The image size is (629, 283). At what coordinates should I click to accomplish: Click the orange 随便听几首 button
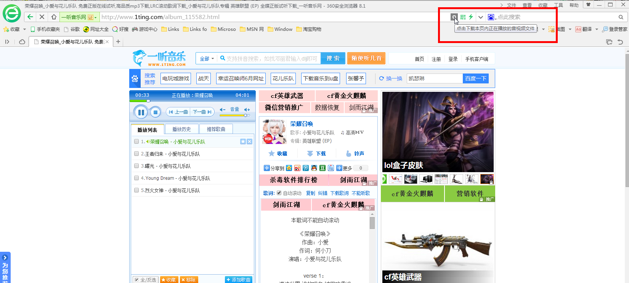(x=366, y=58)
